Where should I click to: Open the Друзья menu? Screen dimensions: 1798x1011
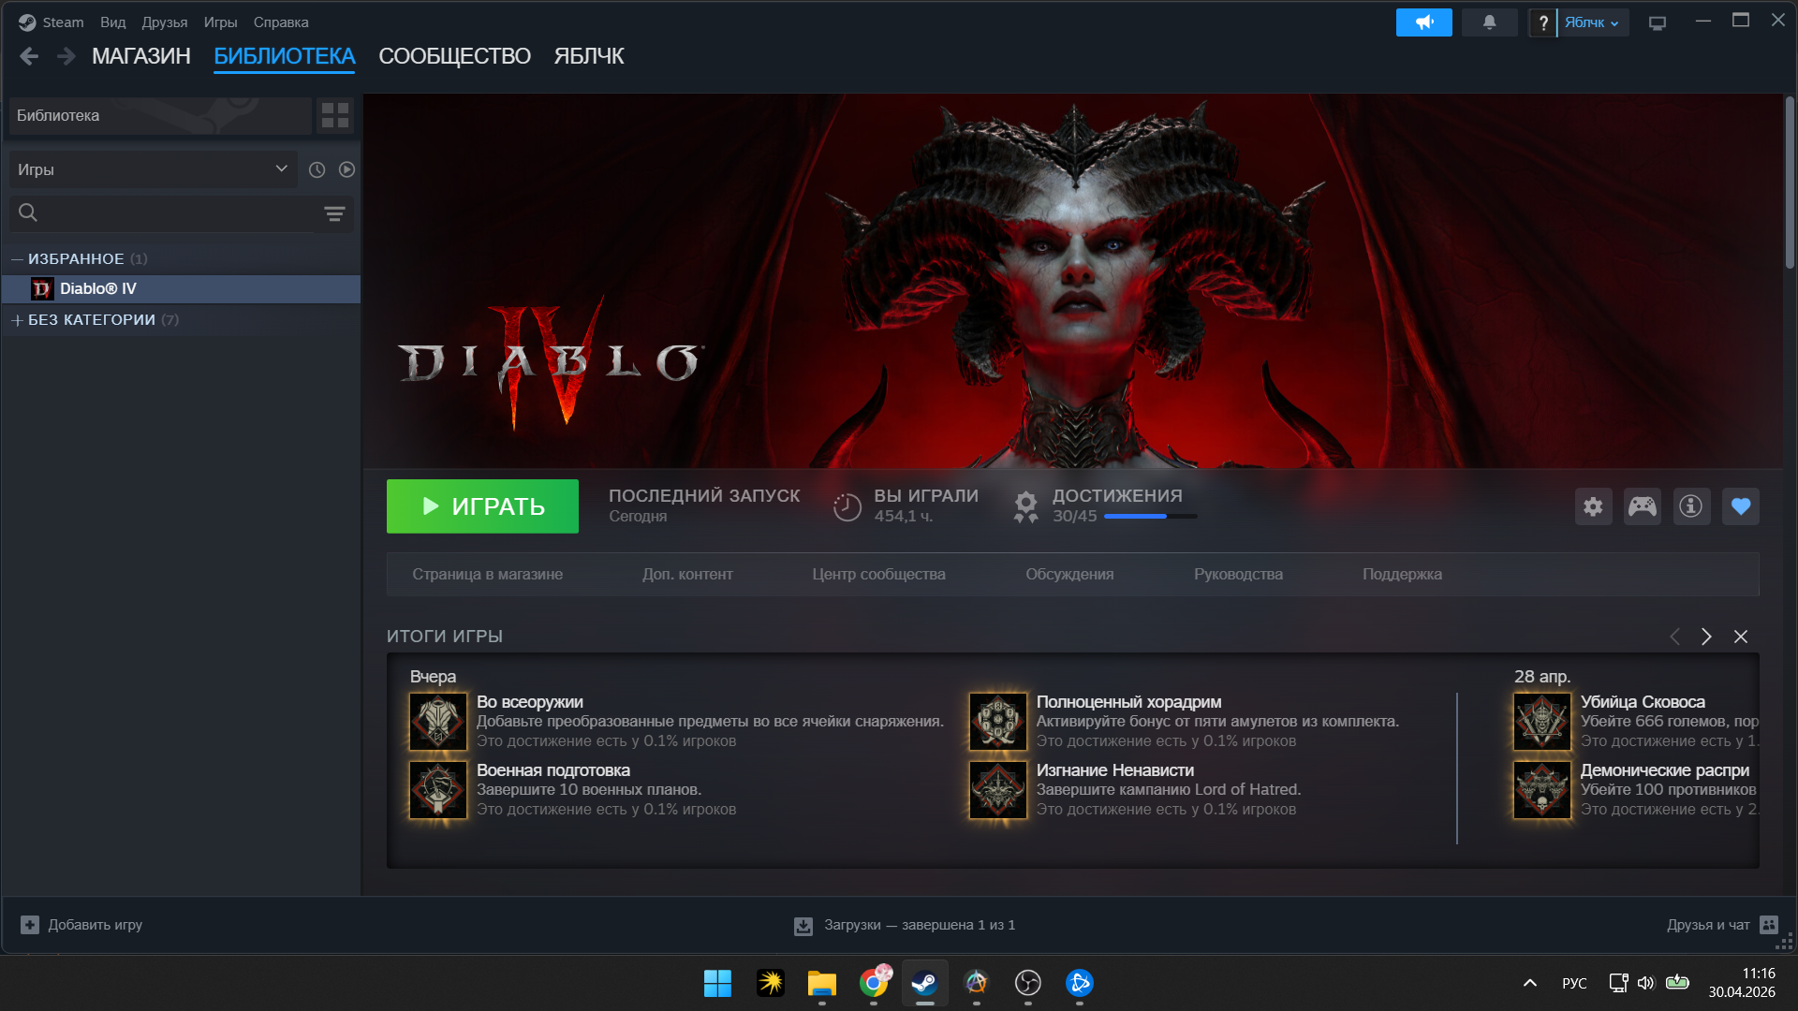coord(164,22)
